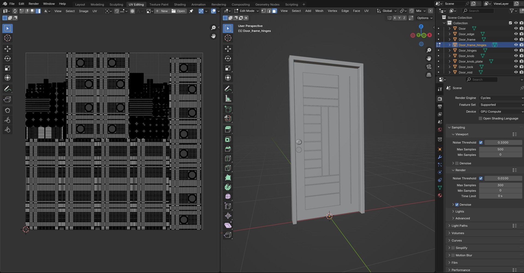Toggle X axis mirror button

395,18
